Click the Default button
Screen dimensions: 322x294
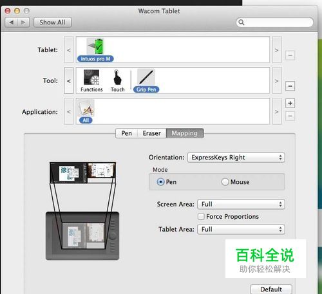271,289
